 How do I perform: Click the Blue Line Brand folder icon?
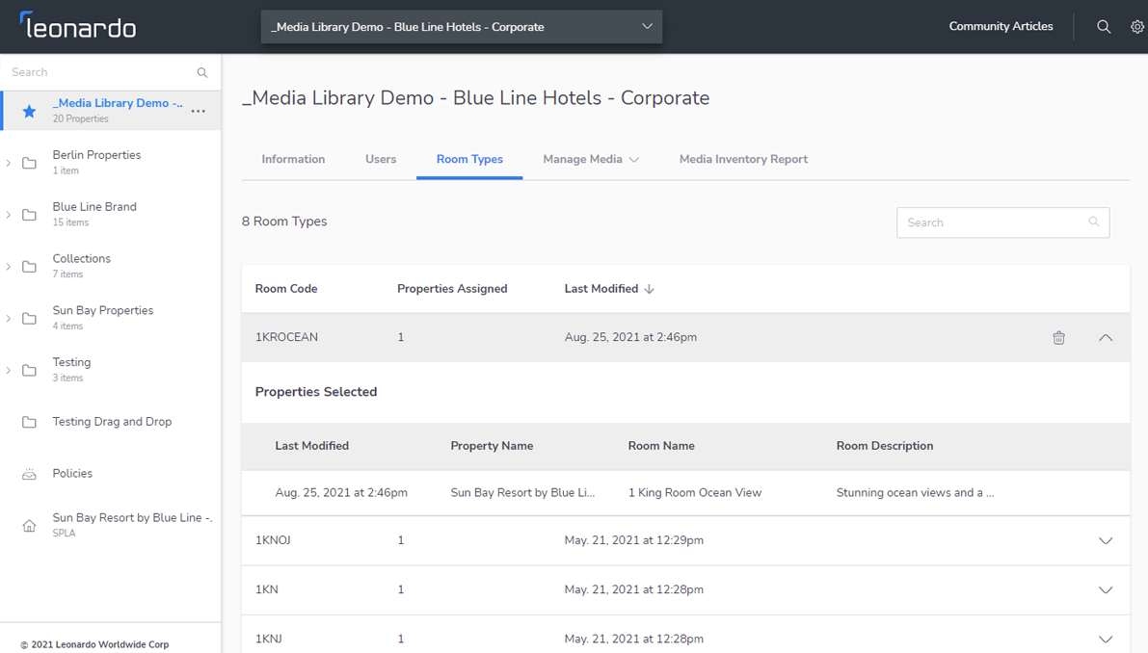click(x=29, y=215)
